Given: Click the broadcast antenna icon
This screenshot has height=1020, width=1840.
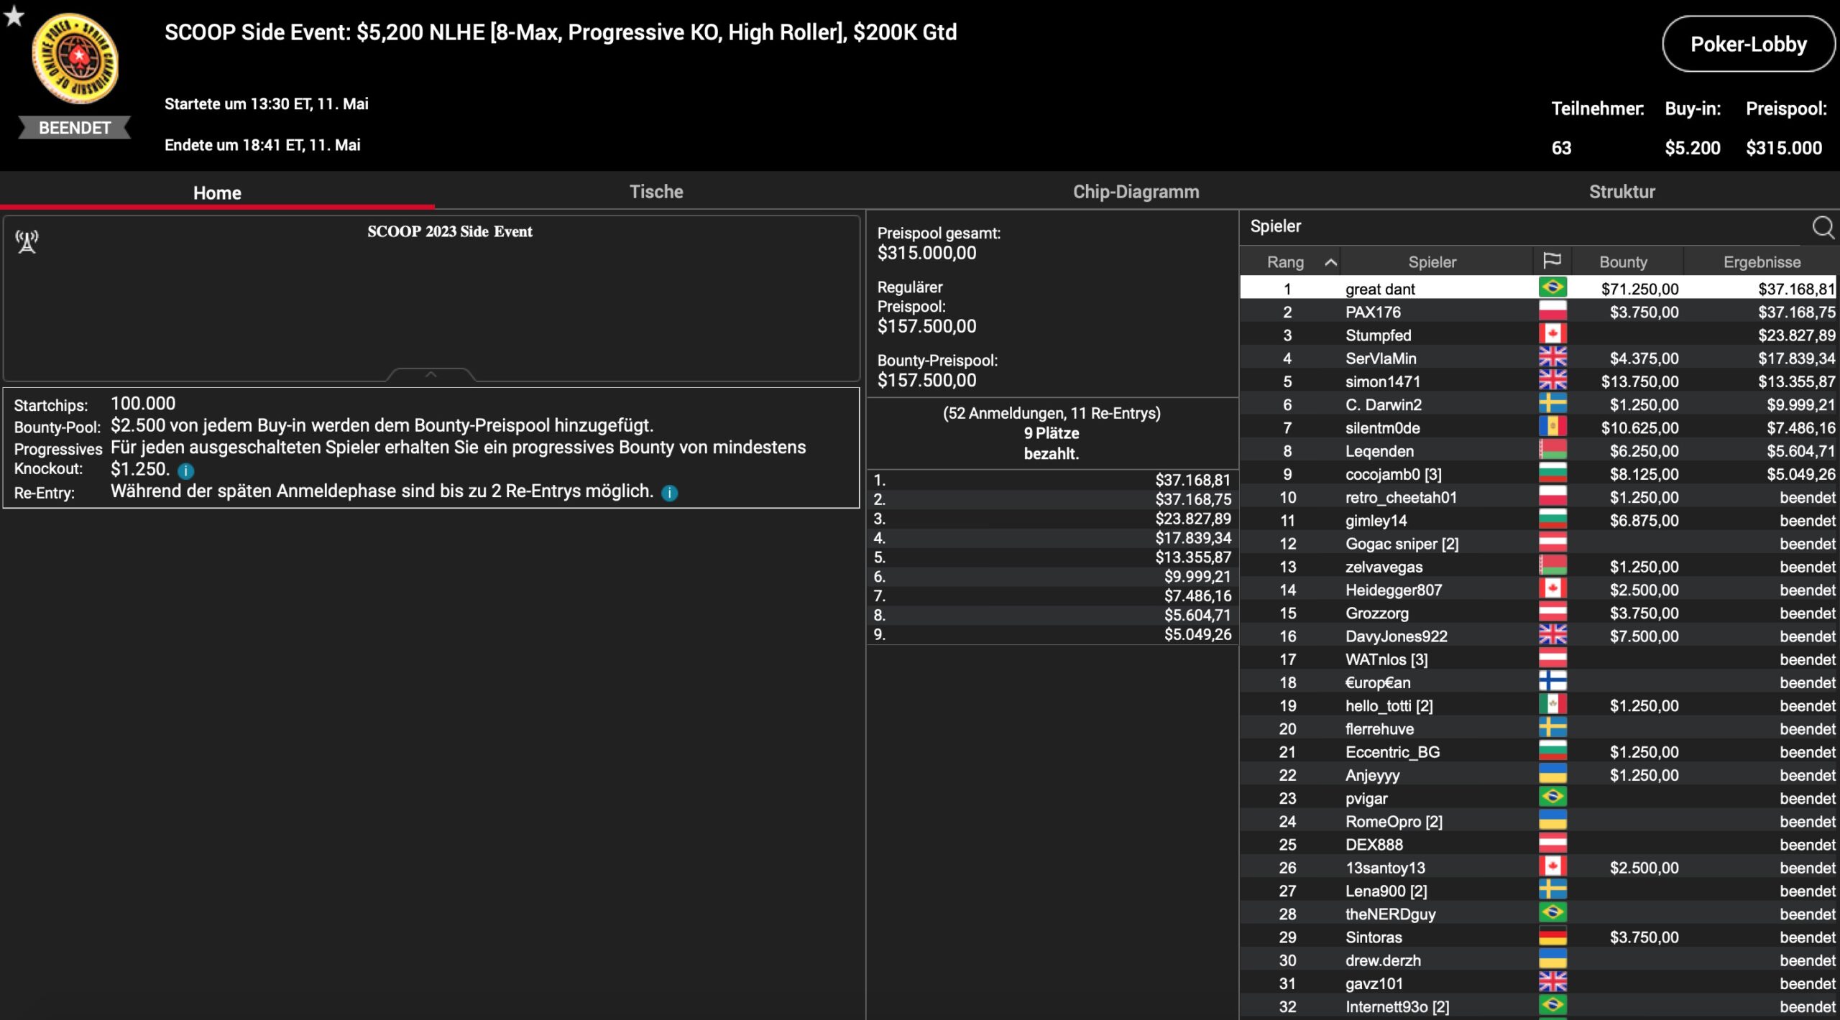Looking at the screenshot, I should (x=27, y=242).
